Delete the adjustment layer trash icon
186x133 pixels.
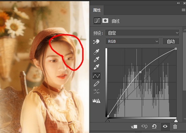coord(175,127)
